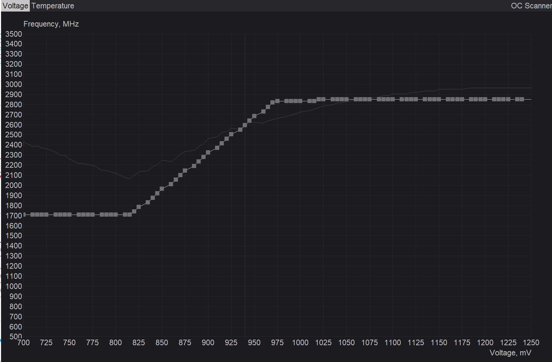Click the 1250 label on voltage axis
Screen dimensions: 552x362
coord(531,342)
